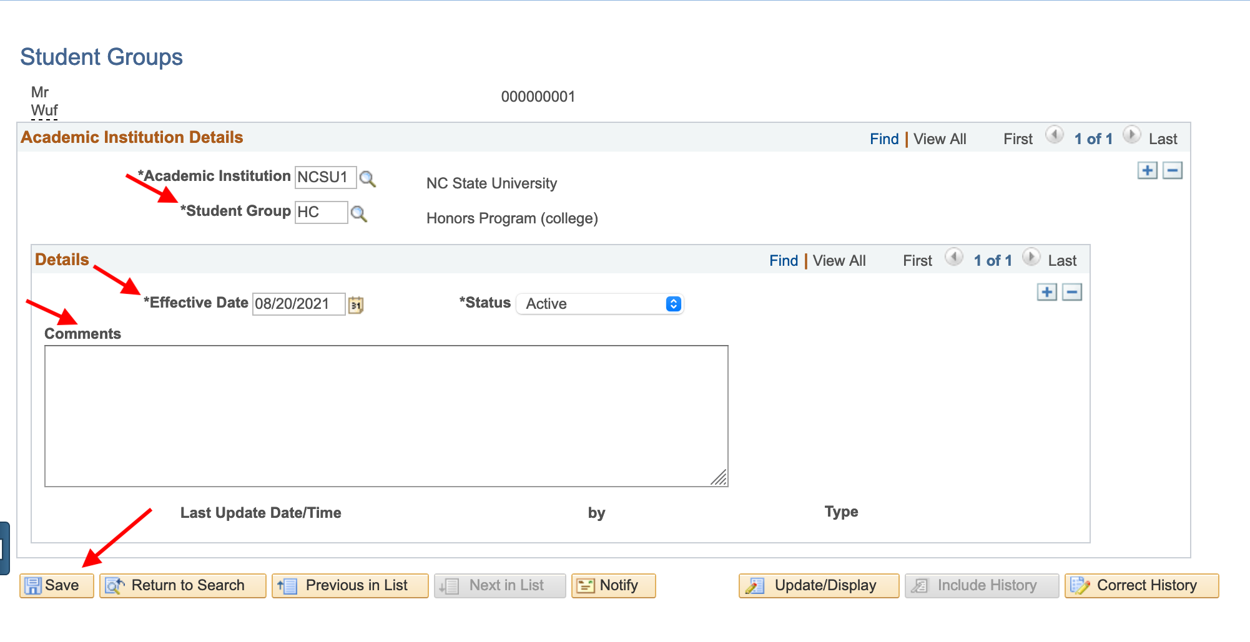Click the Save button

click(56, 586)
